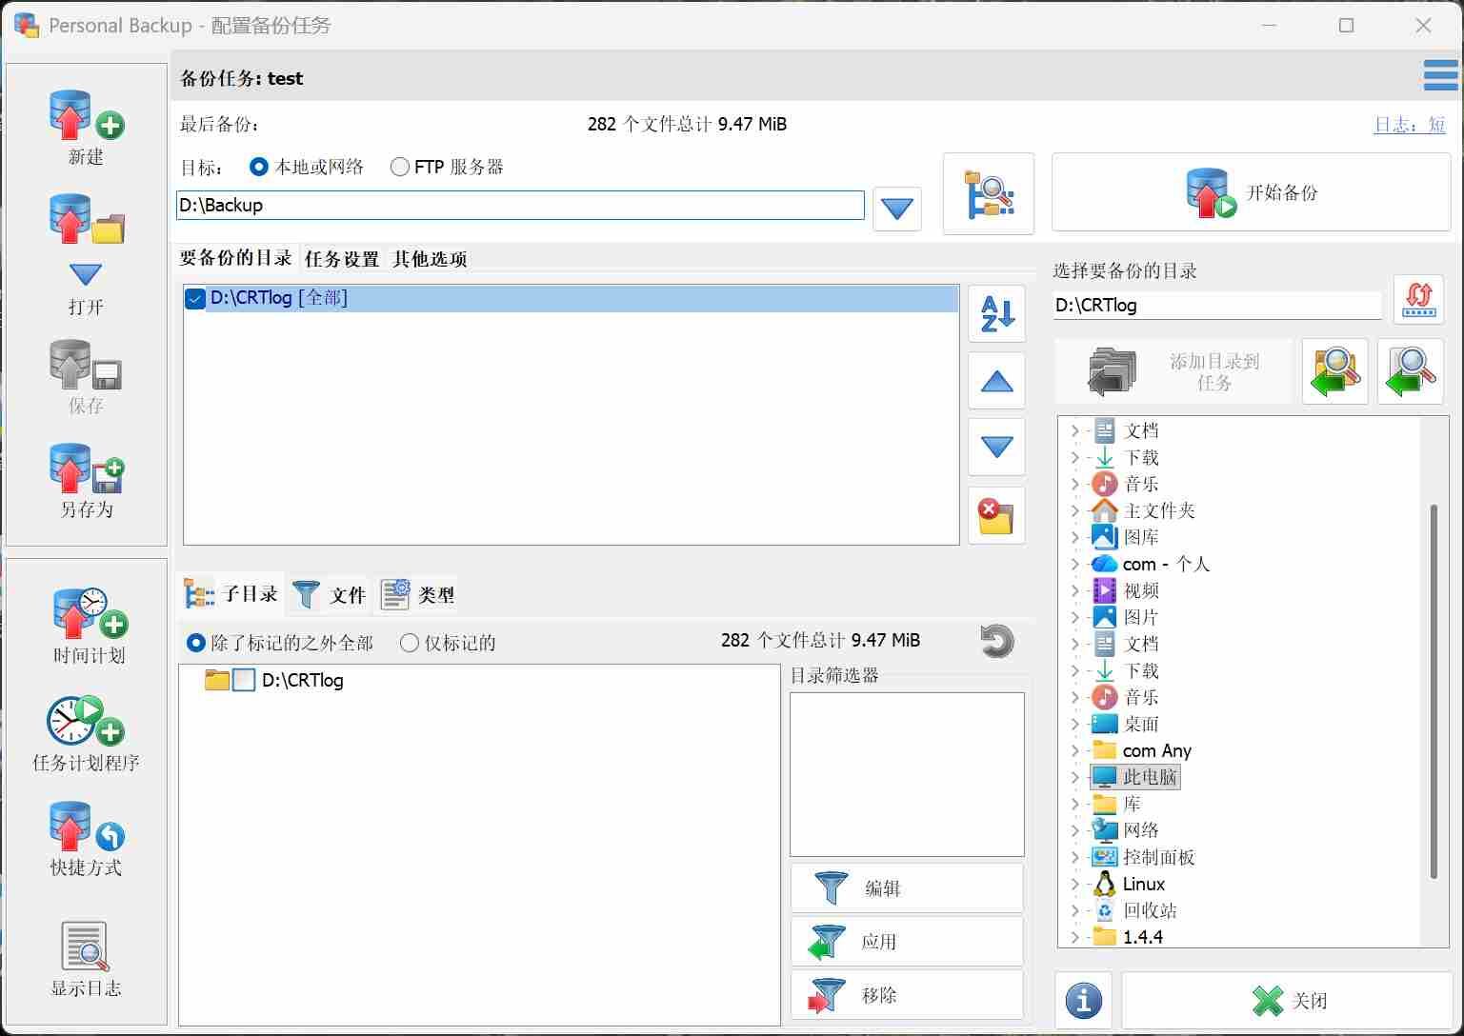Select the FTP 服务器 radio button

[400, 168]
